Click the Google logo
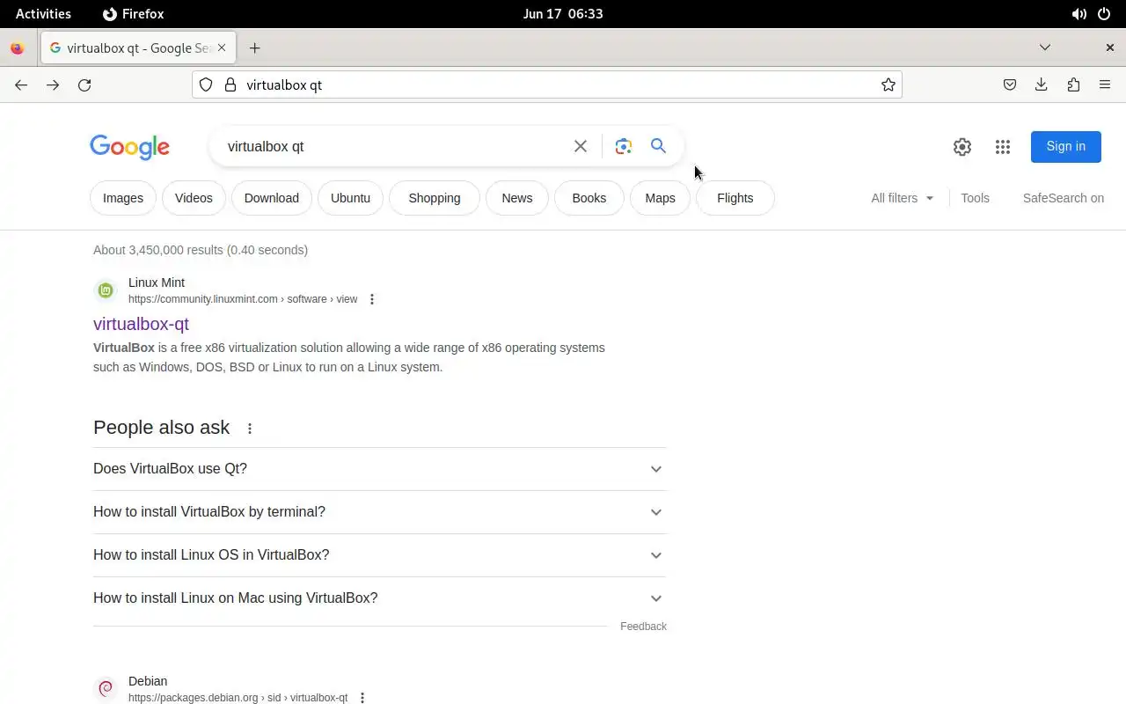Screen dimensions: 1126x704 point(129,147)
